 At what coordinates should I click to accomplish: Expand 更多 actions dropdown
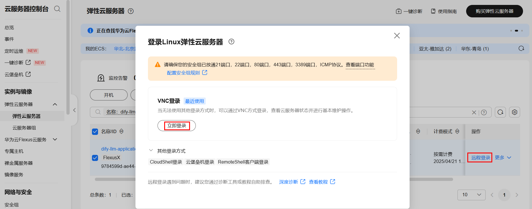click(503, 157)
